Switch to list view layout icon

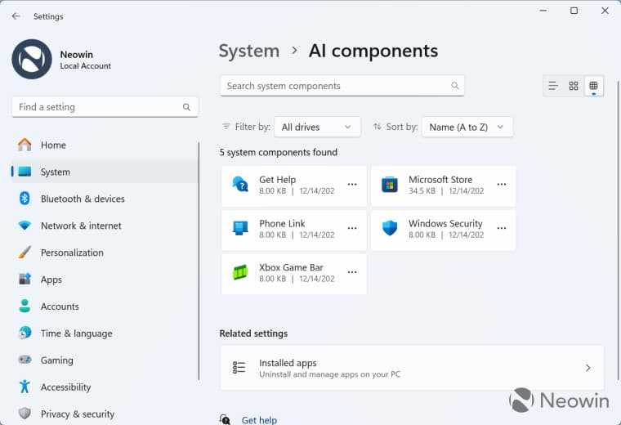click(x=553, y=86)
